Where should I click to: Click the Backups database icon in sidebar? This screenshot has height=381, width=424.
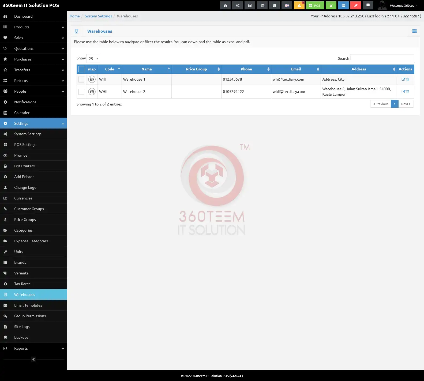coord(5,337)
